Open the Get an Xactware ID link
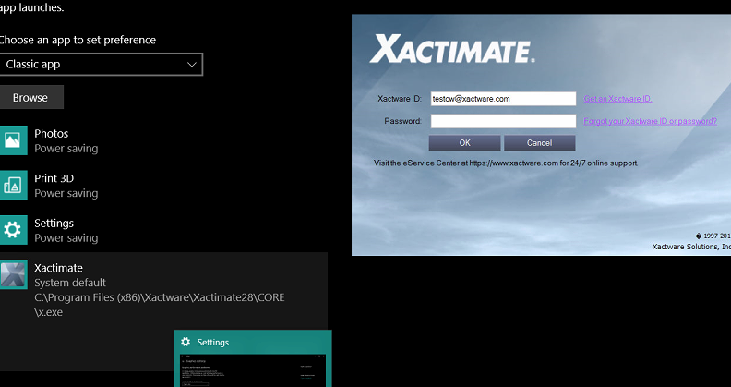Viewport: 731px width, 387px height. tap(617, 99)
